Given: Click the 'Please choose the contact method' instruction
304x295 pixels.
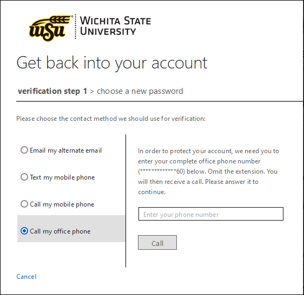Looking at the screenshot, I should coord(111,119).
